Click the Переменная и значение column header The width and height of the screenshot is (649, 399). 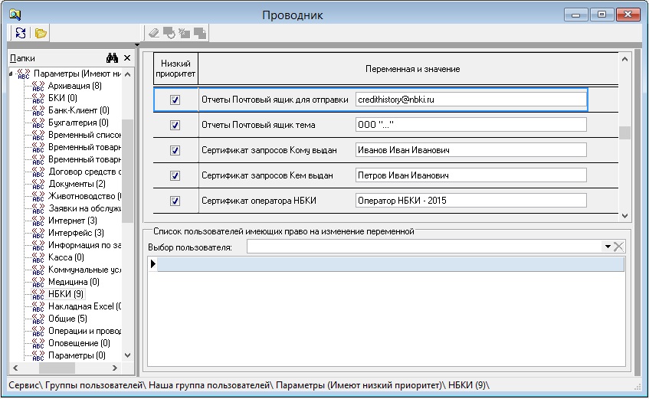point(412,69)
